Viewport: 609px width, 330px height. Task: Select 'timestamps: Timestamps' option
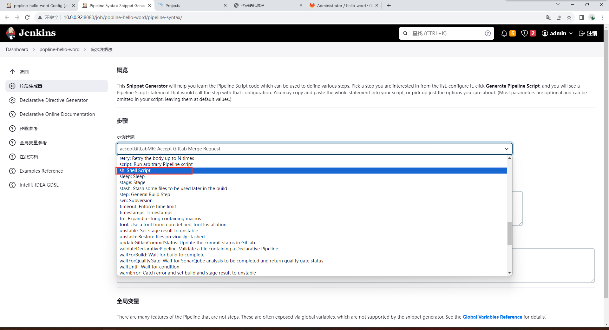pyautogui.click(x=312, y=213)
